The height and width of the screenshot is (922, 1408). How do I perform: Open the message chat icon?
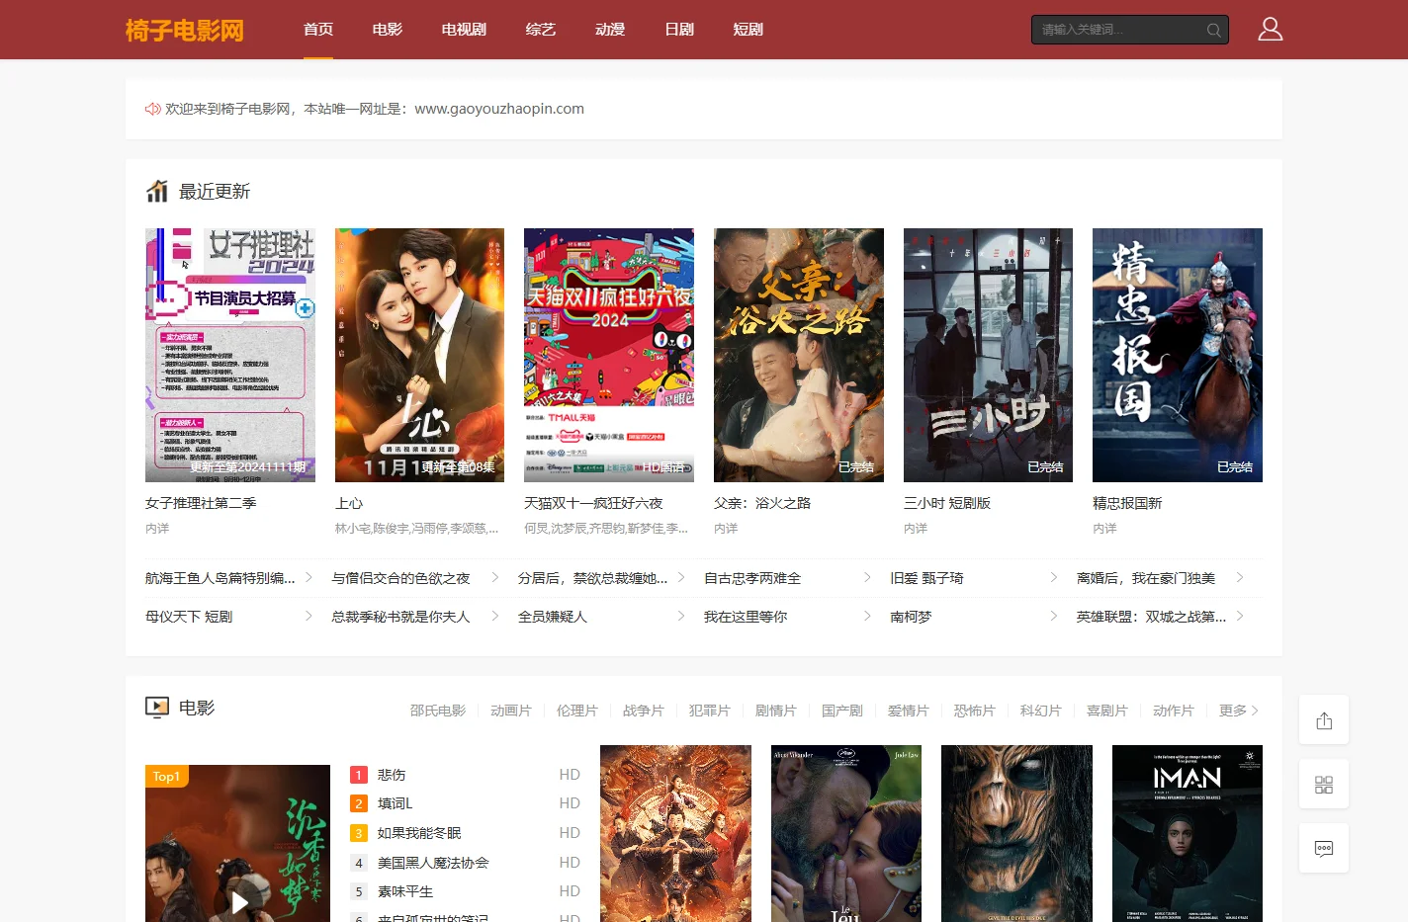coord(1324,848)
